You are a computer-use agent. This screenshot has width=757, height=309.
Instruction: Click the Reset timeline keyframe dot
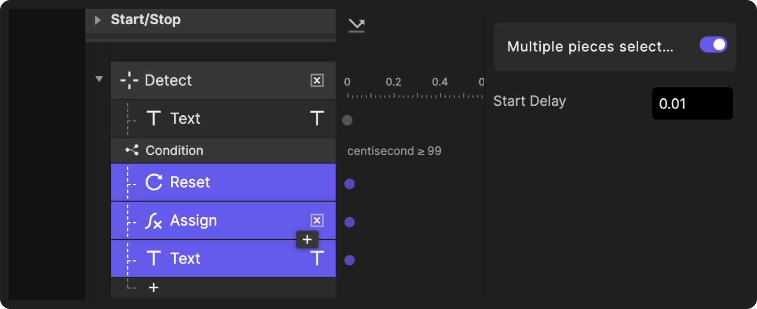(x=350, y=184)
